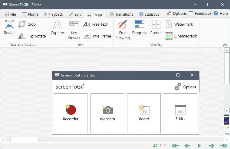This screenshot has width=230, height=149.
Task: Insert a Title Frame
Action: [97, 36]
